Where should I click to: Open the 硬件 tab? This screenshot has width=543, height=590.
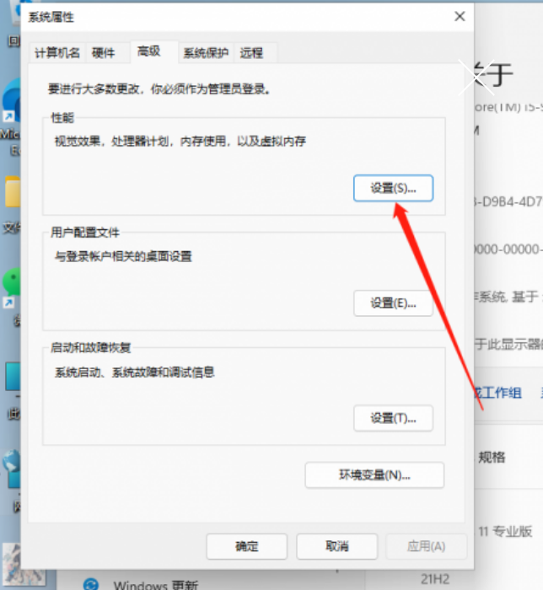pyautogui.click(x=103, y=52)
